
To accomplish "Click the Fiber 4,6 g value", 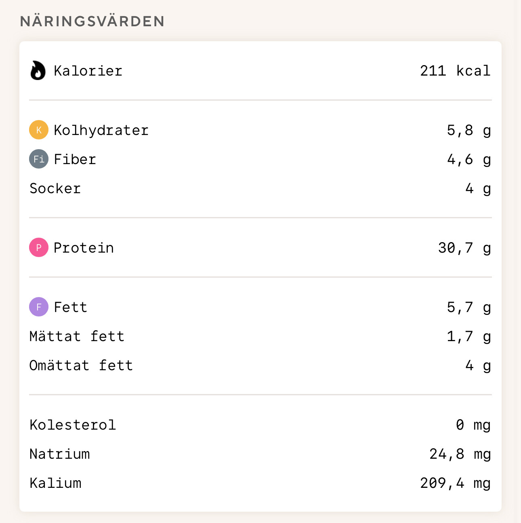I will tap(469, 160).
